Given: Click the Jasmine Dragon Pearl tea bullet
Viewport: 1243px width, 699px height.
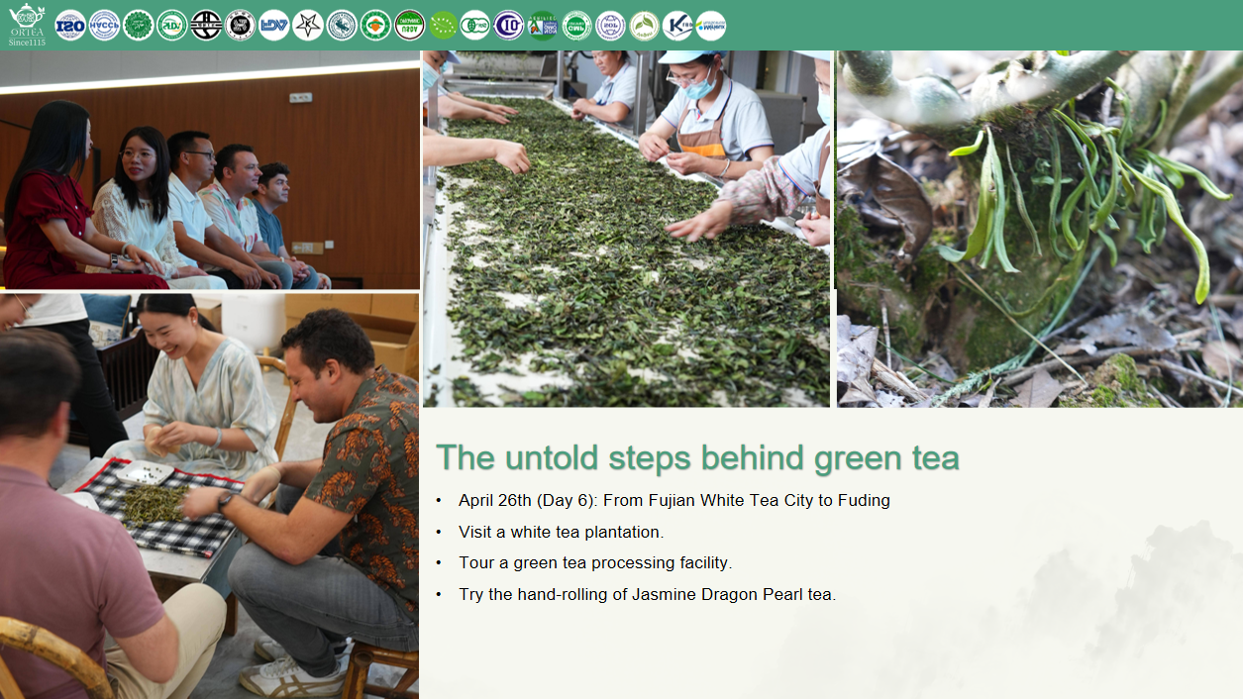Looking at the screenshot, I should pos(647,594).
